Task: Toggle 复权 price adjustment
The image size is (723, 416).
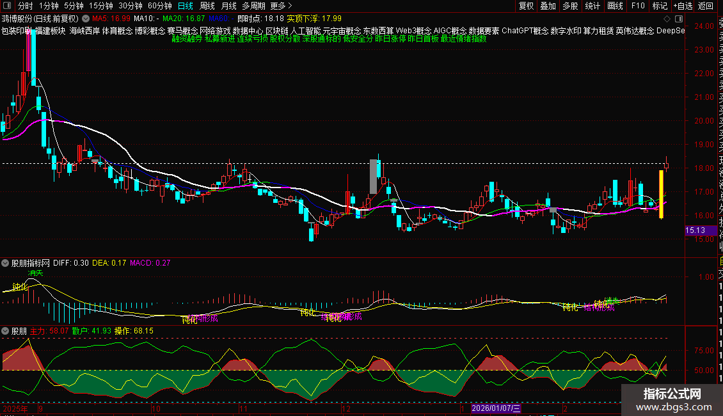Action: pyautogui.click(x=526, y=6)
